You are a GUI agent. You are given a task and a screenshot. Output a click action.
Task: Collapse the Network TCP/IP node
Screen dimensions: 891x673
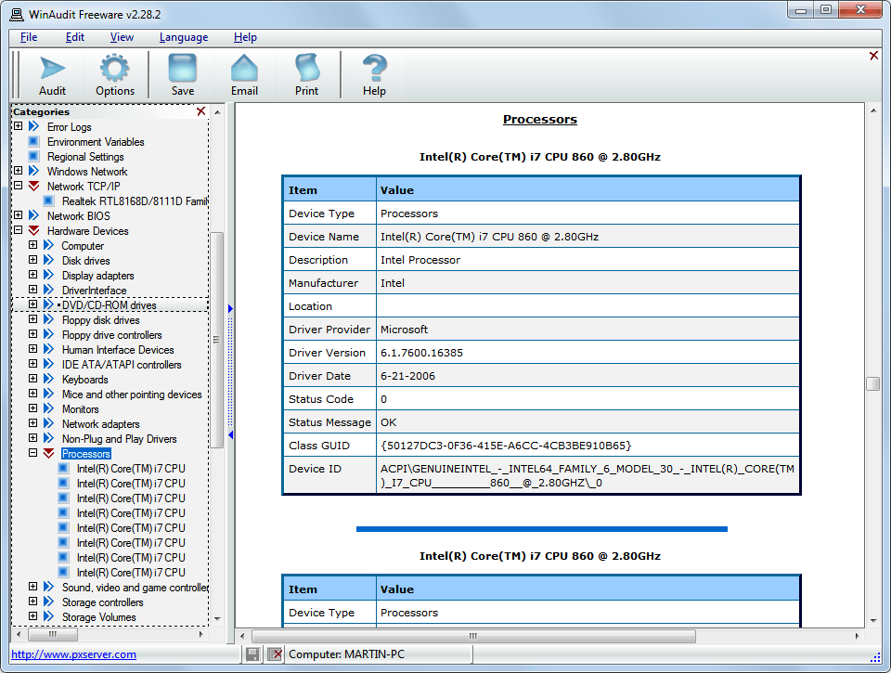[19, 186]
